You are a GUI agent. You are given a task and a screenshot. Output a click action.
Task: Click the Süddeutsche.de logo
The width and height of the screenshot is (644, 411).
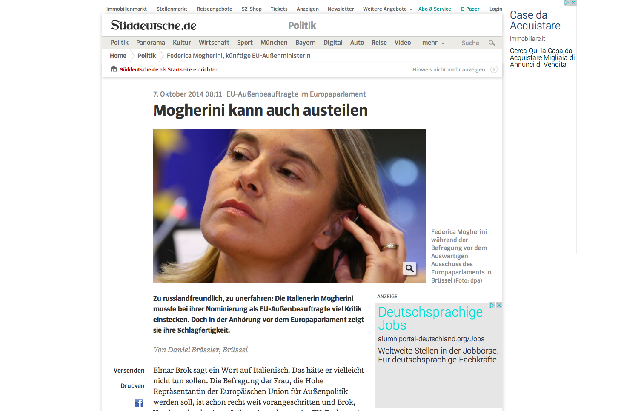click(x=153, y=26)
